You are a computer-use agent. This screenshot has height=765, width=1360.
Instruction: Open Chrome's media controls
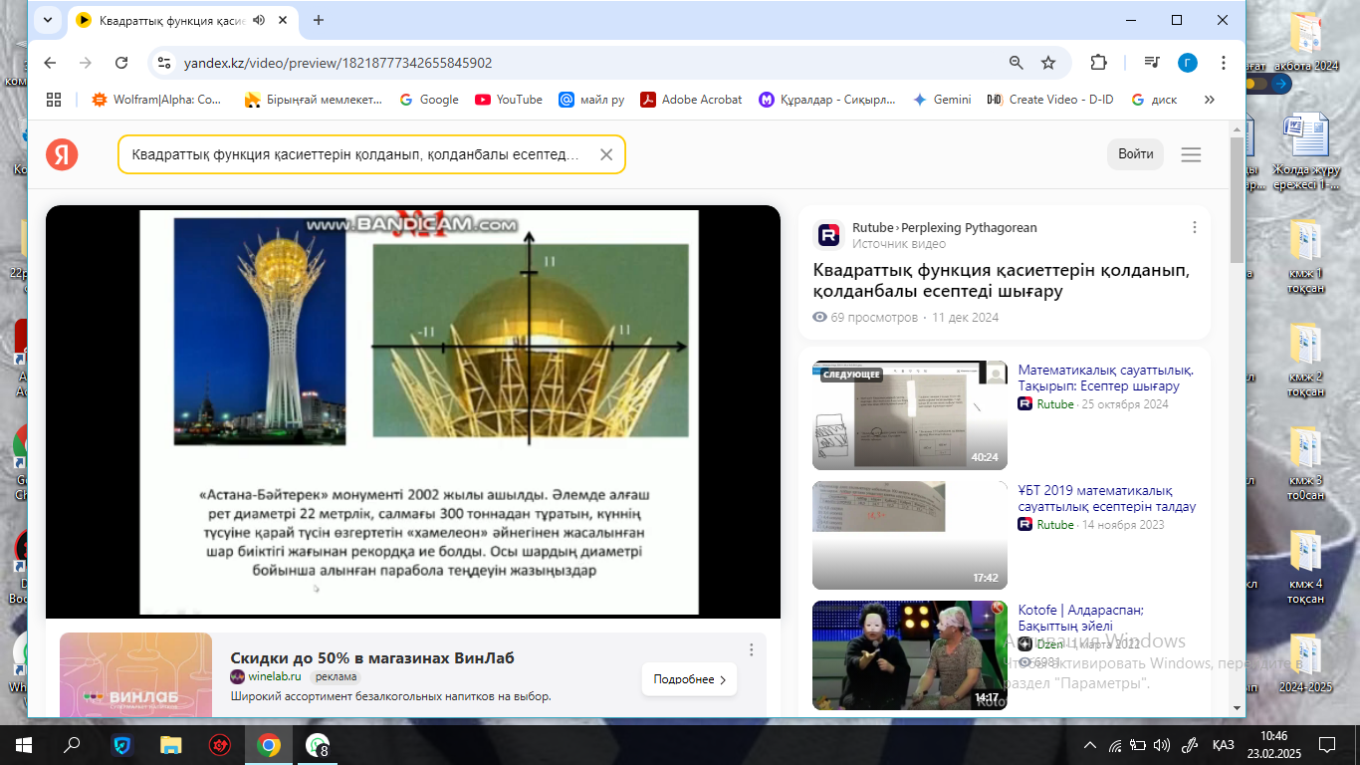click(1152, 63)
